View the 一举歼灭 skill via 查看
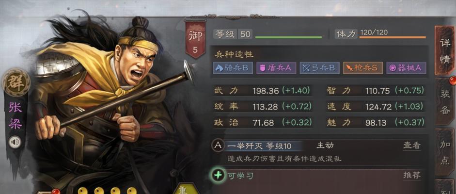 coord(412,145)
